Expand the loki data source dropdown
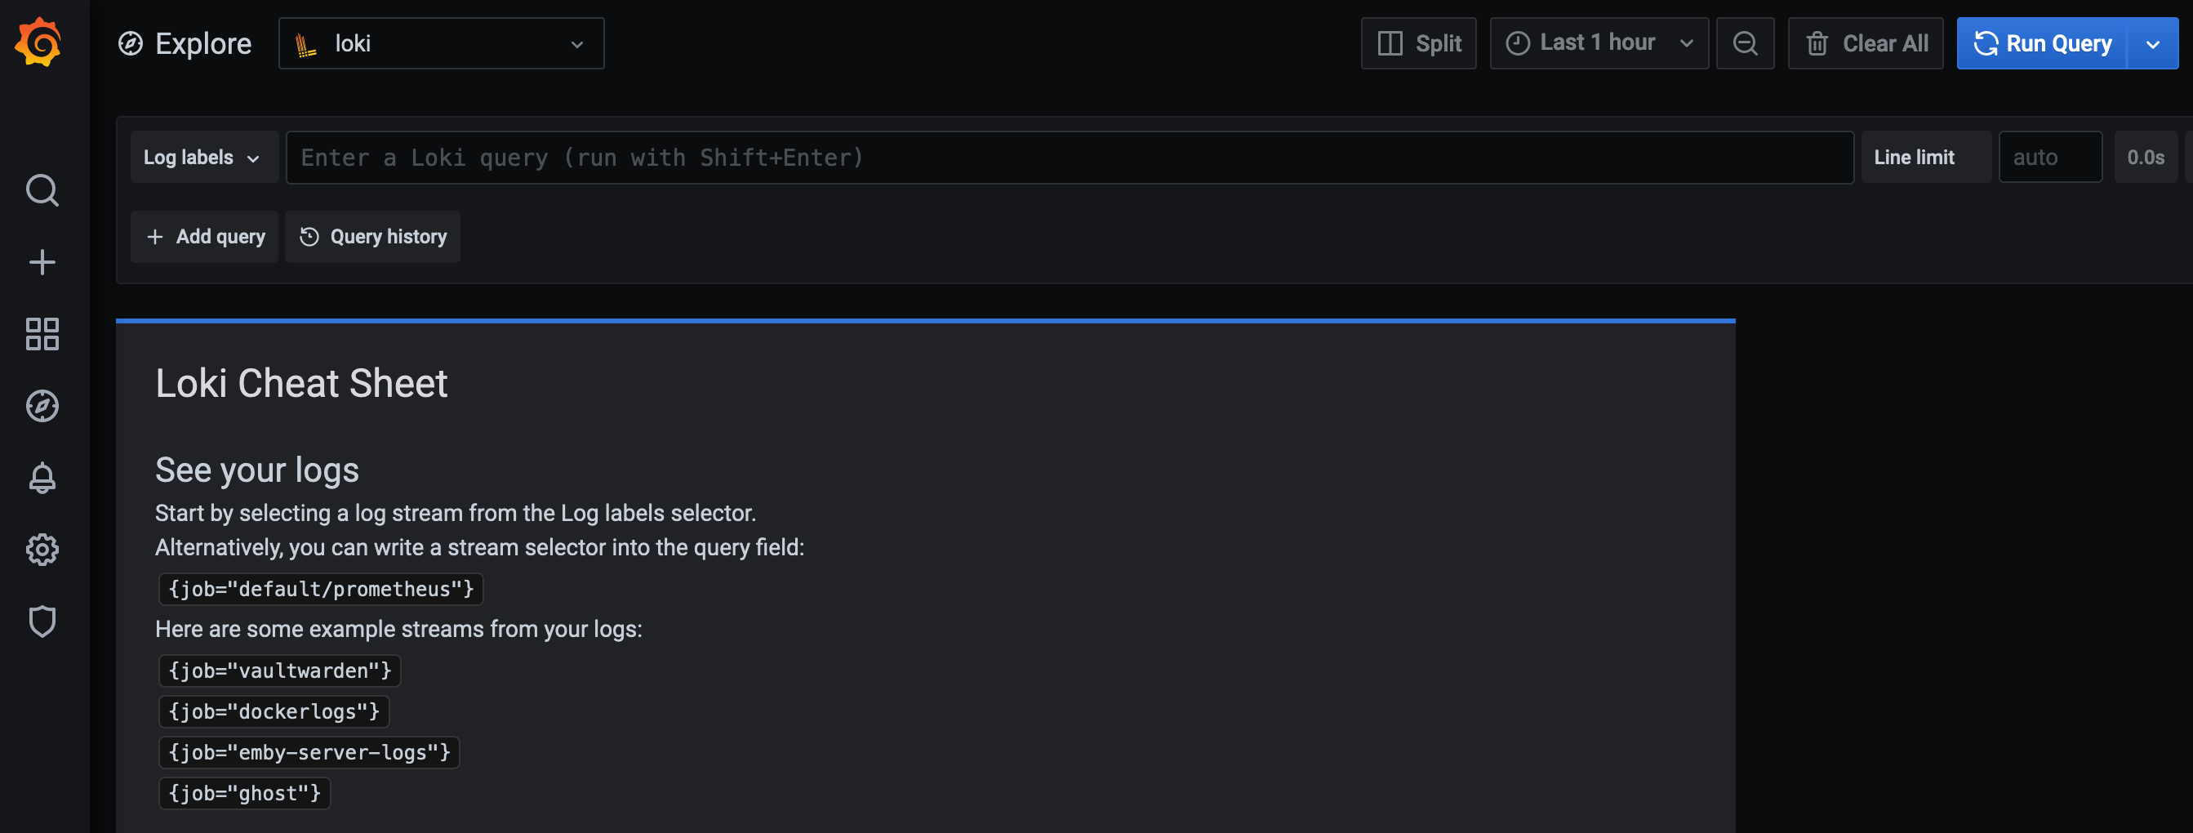 pos(577,42)
